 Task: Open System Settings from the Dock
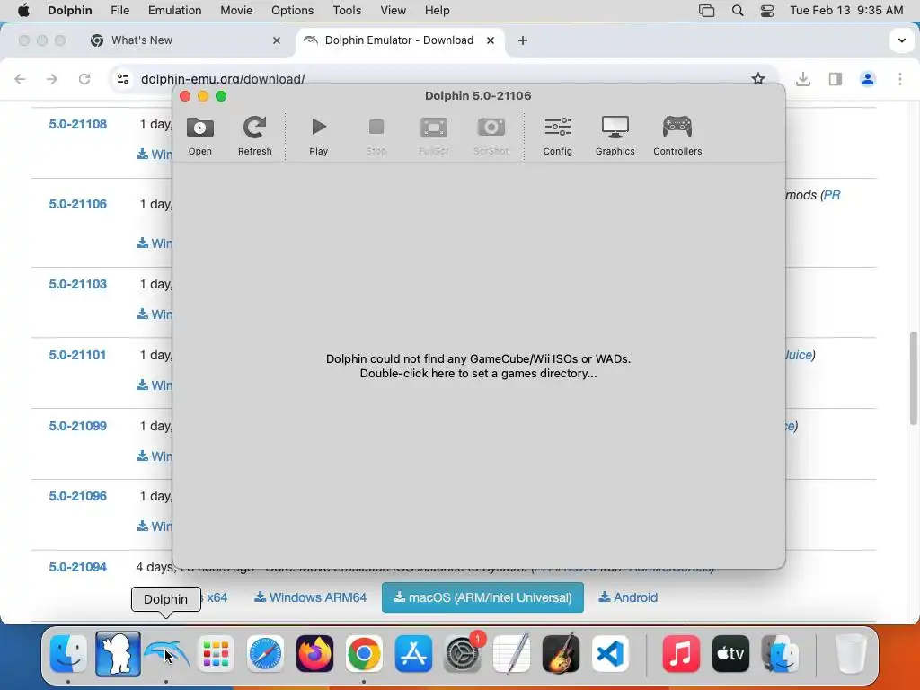(463, 654)
